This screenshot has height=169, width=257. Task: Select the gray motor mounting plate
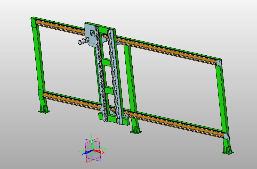tap(90, 35)
